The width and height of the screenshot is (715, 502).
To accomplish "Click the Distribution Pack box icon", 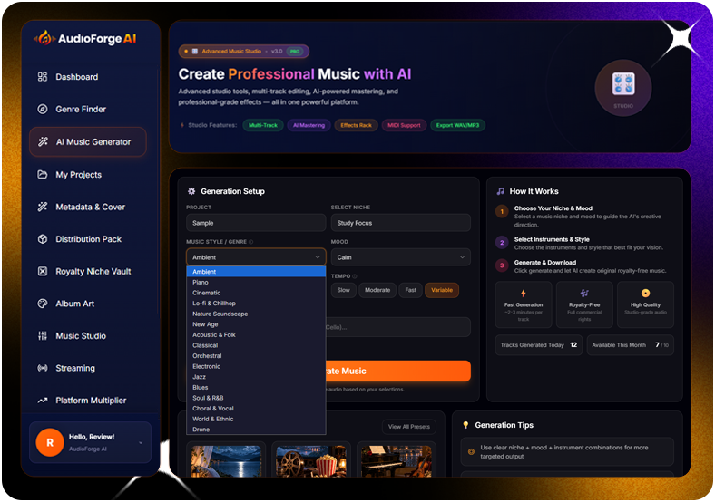I will click(x=43, y=239).
